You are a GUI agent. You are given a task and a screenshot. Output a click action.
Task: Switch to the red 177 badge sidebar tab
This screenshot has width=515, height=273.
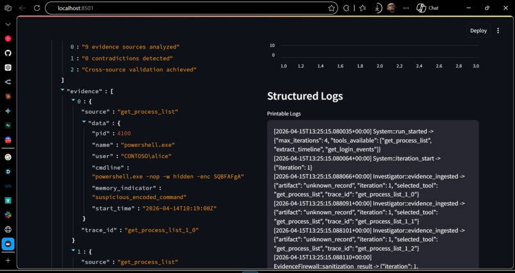(x=8, y=140)
